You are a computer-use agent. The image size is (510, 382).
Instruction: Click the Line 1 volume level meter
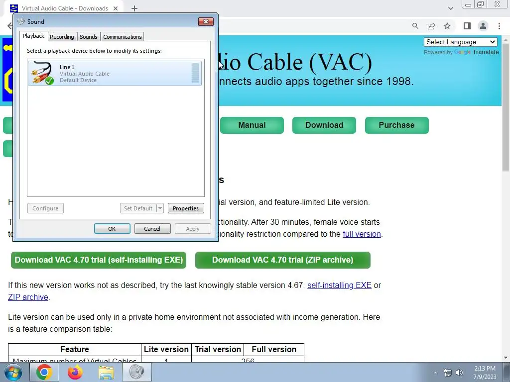[195, 73]
